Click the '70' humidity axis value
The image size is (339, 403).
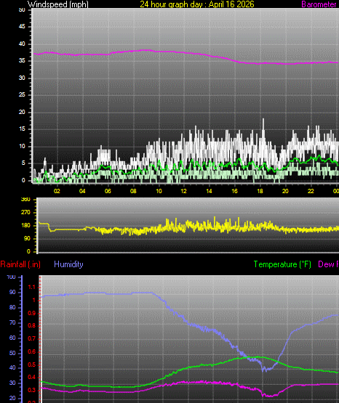click(x=12, y=322)
